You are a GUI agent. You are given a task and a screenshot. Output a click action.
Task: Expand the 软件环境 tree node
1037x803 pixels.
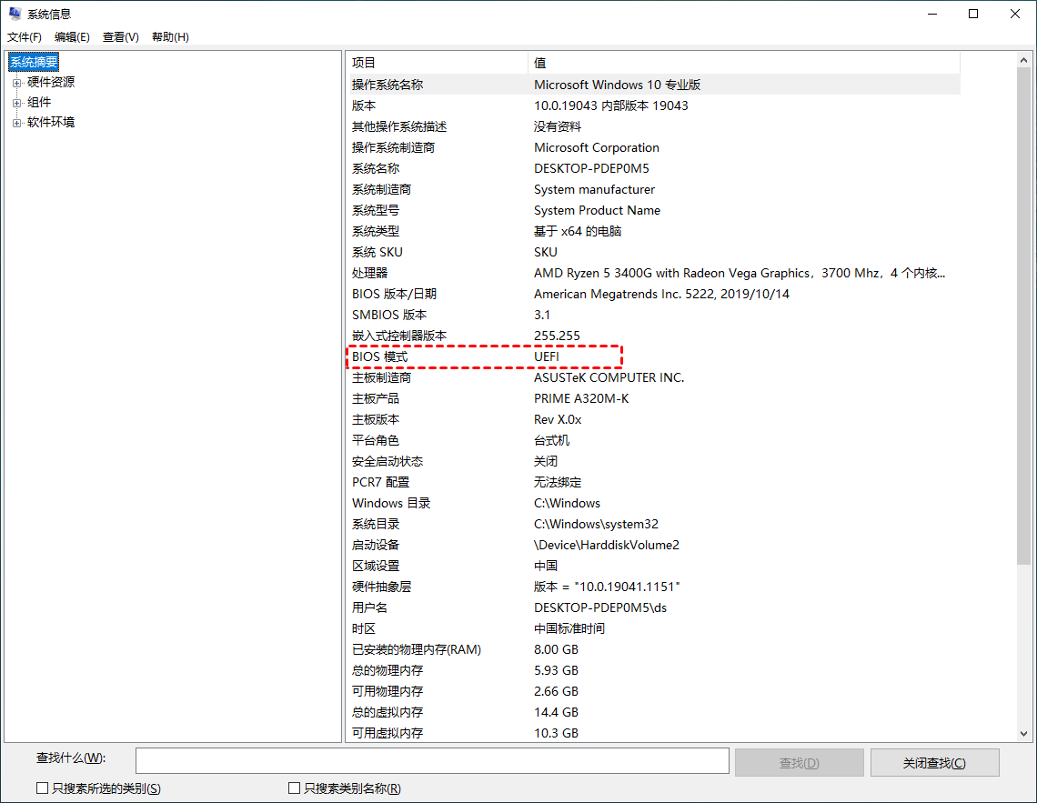pos(16,123)
